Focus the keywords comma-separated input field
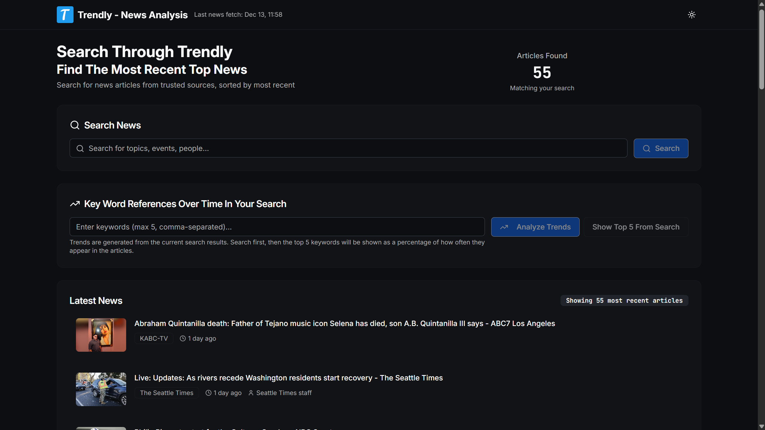 (277, 227)
